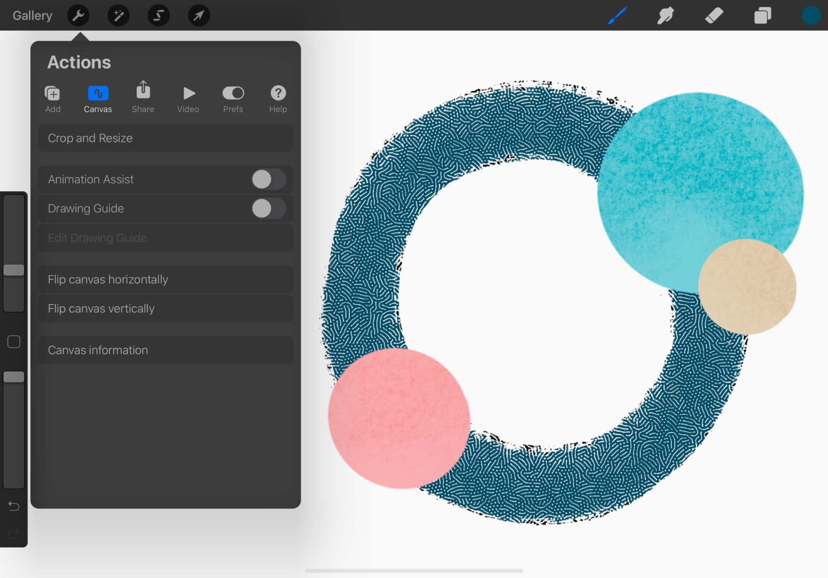Open the Smudge tool
The image size is (828, 578).
[x=665, y=16]
